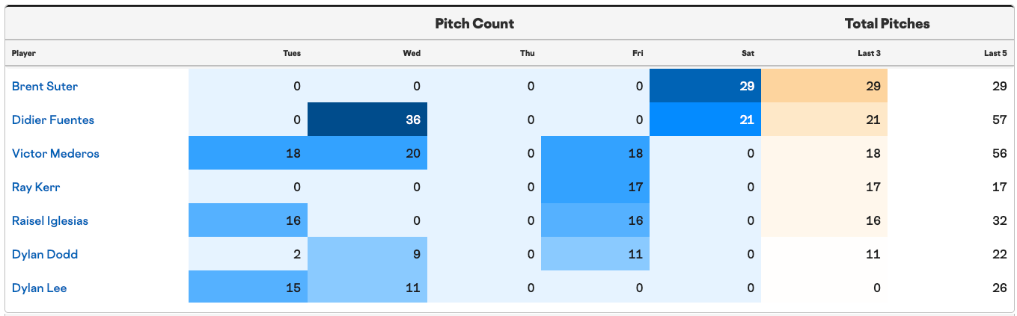Select Brent Suter Saturday 29 pitch cell
This screenshot has height=316, width=1017.
pos(705,86)
